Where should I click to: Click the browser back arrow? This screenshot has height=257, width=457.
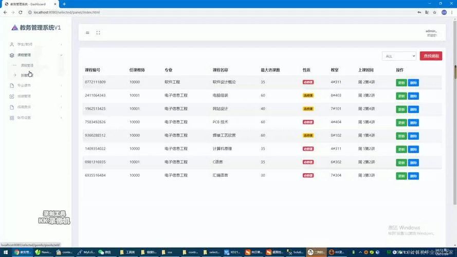(5, 12)
